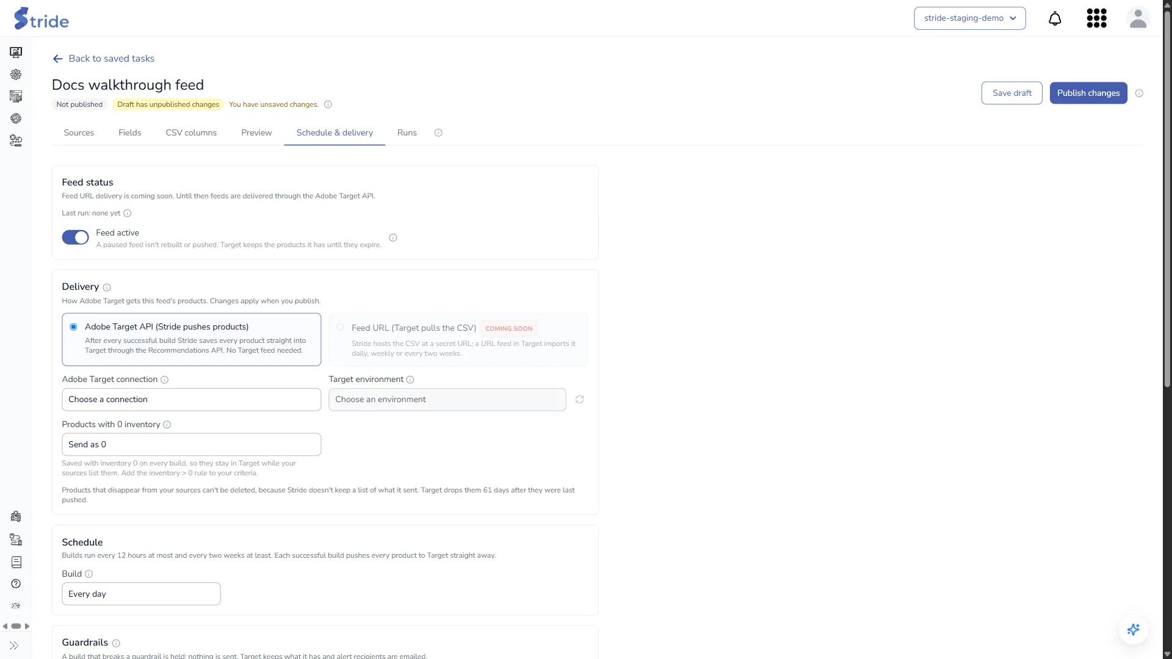Expand the sidebar with double chevron
Image resolution: width=1172 pixels, height=659 pixels.
[14, 646]
